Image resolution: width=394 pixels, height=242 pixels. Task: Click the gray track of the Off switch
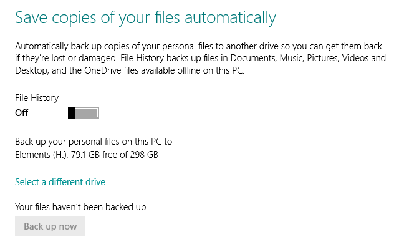click(87, 113)
